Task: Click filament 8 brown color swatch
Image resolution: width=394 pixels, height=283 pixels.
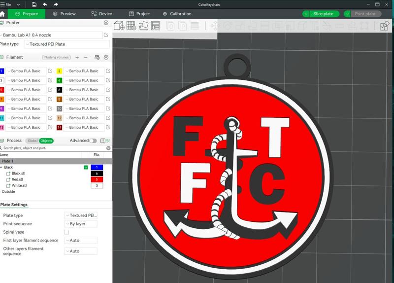Action: [59, 99]
